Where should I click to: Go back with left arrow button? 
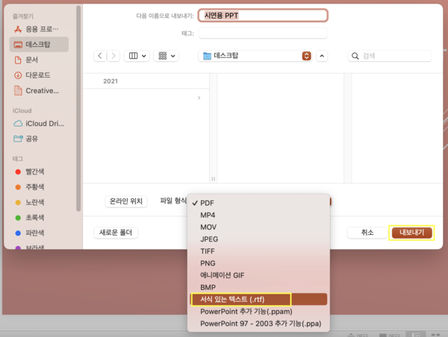tap(100, 56)
